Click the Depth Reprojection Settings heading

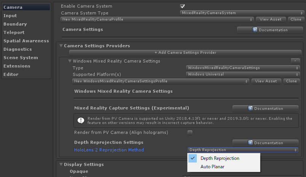[x=109, y=142]
